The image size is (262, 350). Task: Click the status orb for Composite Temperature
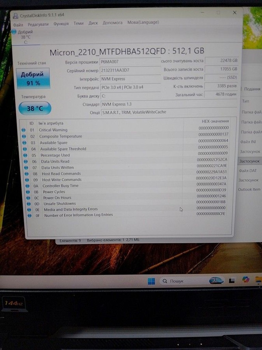click(24, 136)
